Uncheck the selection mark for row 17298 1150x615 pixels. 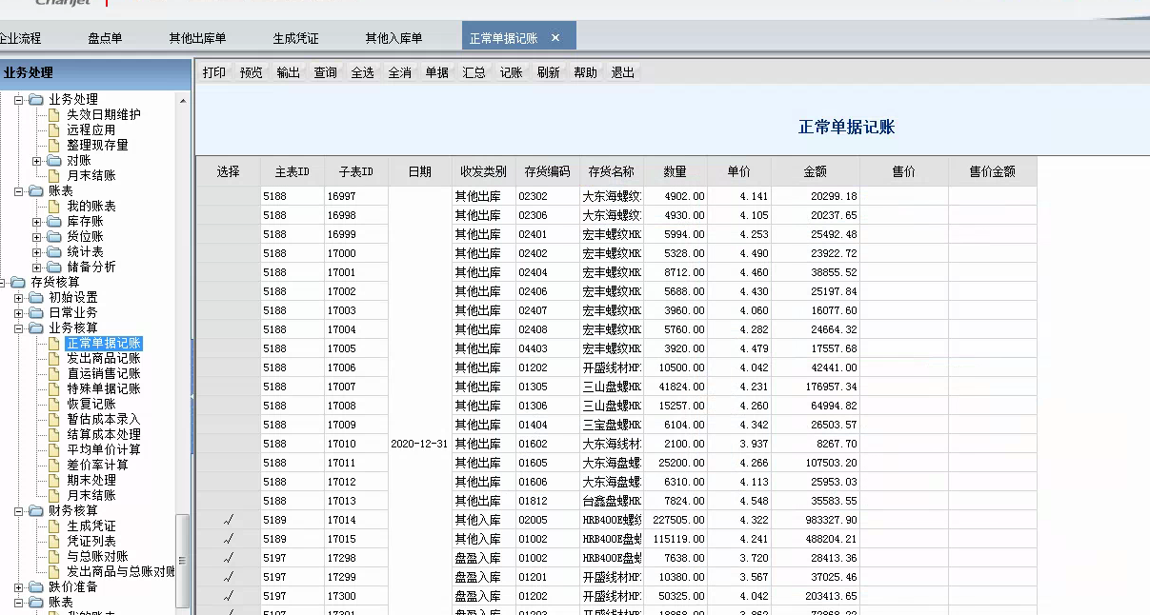tap(229, 558)
